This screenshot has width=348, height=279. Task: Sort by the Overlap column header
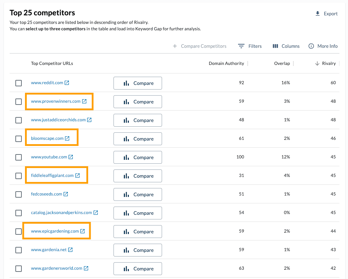[282, 63]
